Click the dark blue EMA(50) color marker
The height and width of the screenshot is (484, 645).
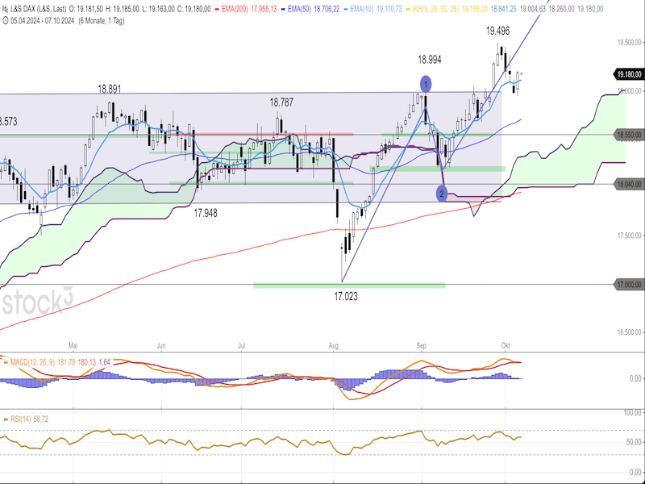tap(283, 9)
